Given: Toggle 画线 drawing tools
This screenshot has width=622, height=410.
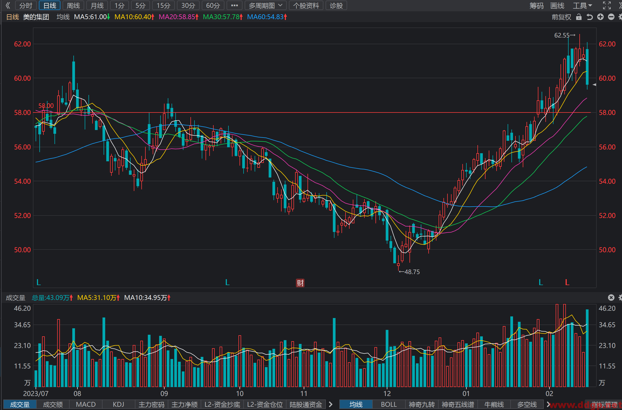Looking at the screenshot, I should point(557,5).
